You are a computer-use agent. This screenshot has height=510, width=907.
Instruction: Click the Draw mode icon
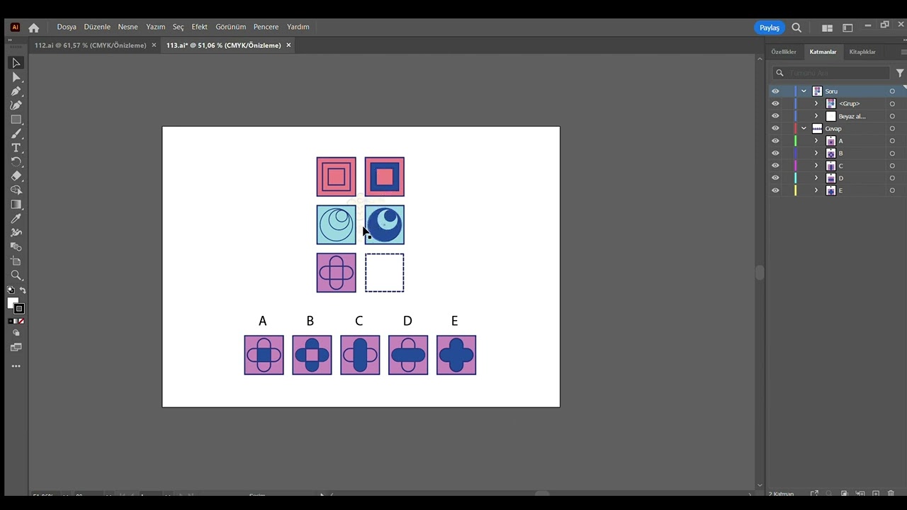16,333
